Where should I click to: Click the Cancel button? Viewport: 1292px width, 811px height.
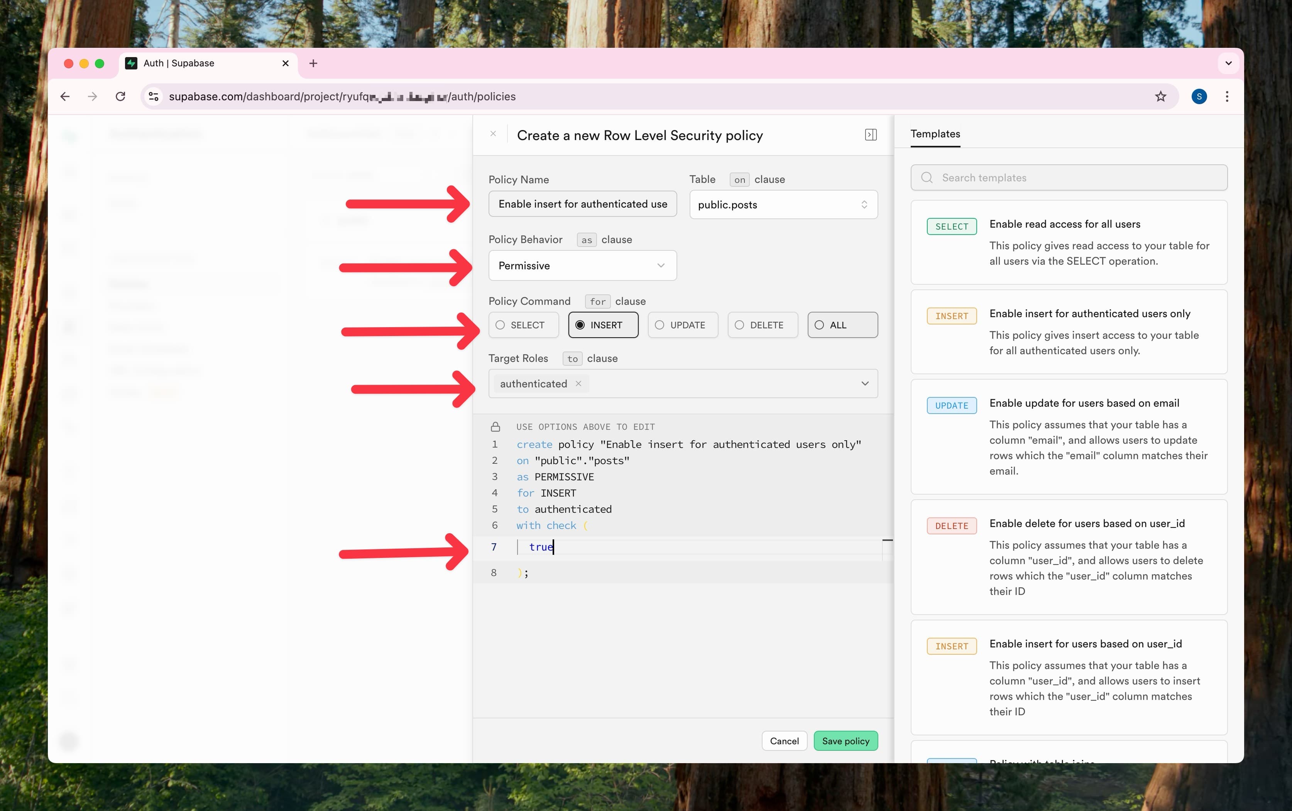pyautogui.click(x=784, y=740)
